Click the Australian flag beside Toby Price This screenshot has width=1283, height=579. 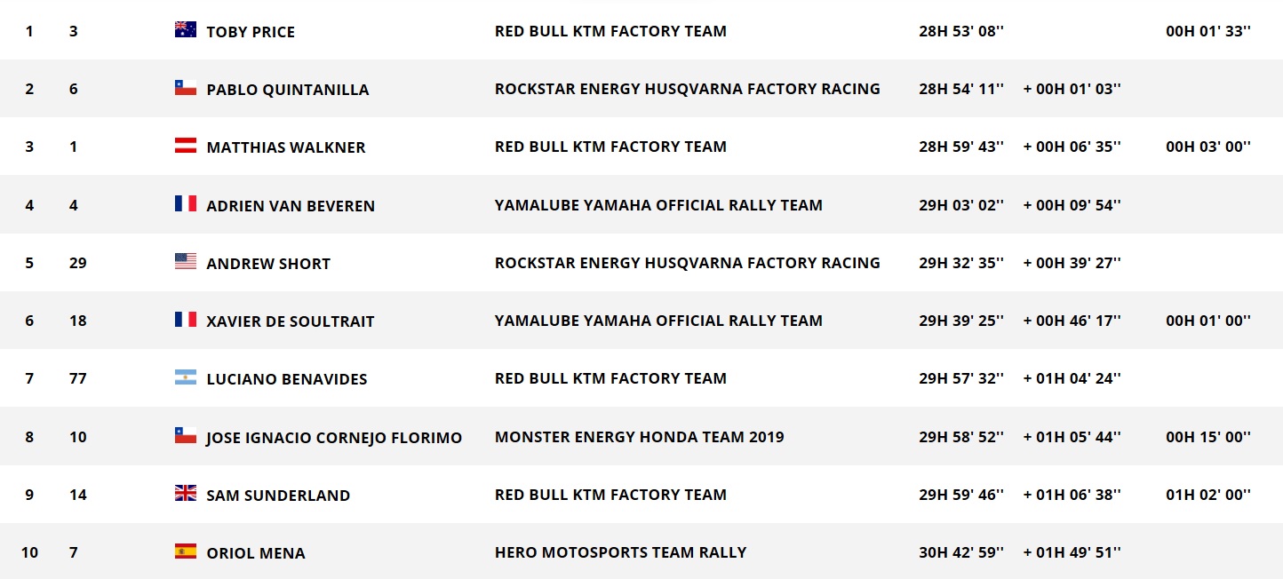point(185,30)
